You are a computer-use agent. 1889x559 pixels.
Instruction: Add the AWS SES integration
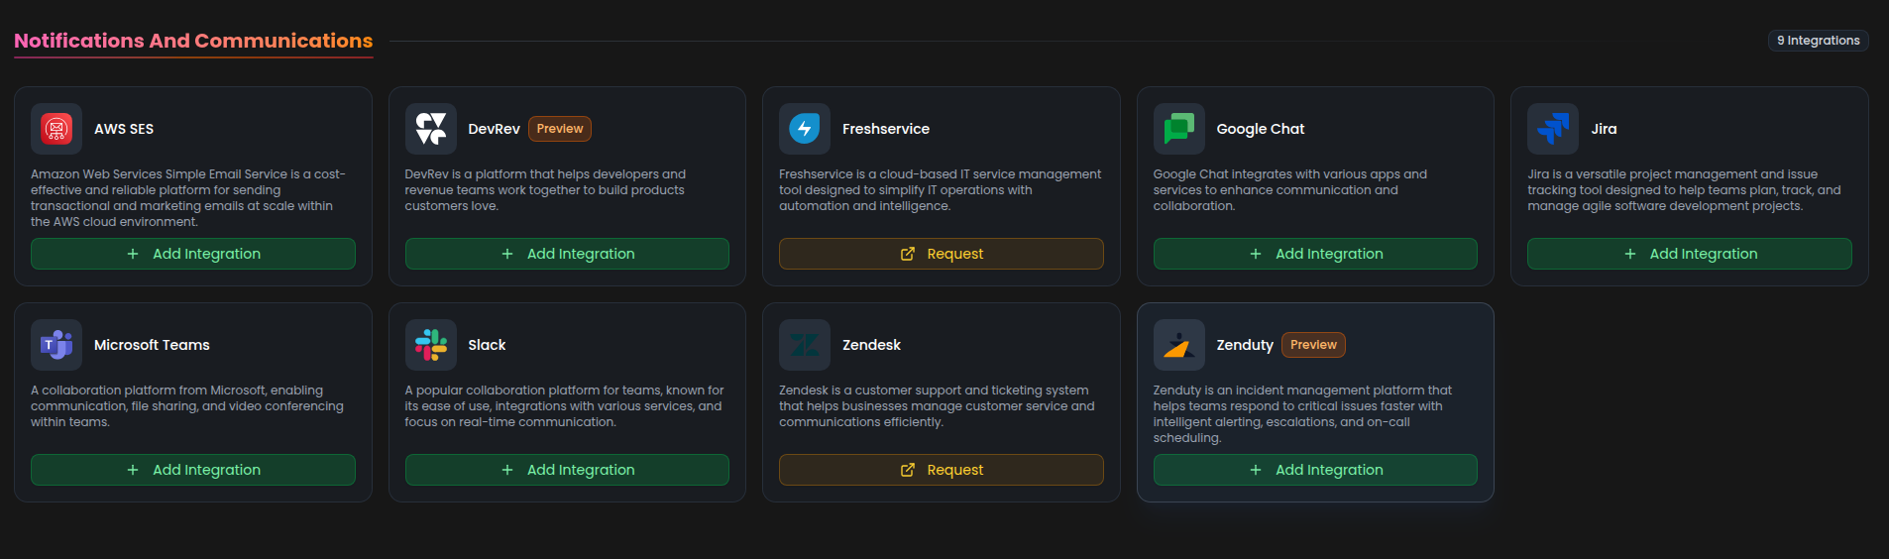pos(193,254)
